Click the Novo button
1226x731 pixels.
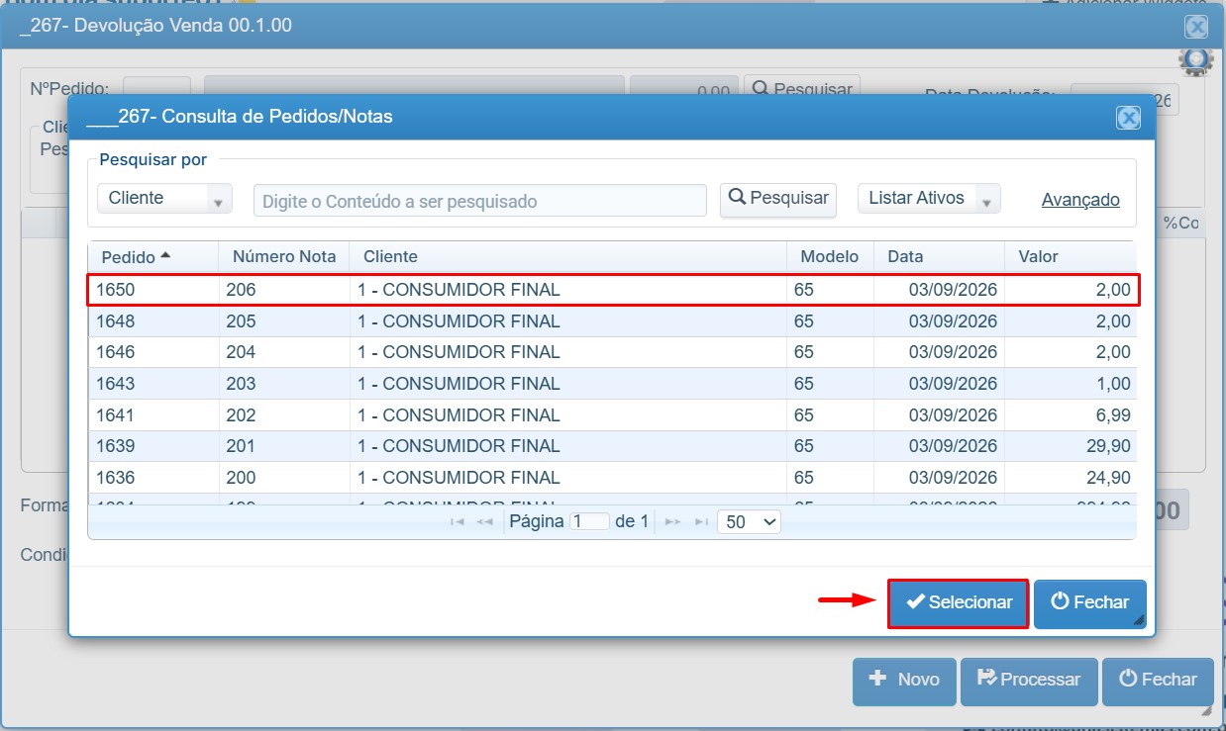[x=904, y=681]
